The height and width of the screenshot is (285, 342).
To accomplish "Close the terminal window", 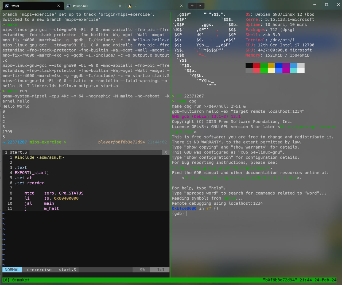I will click(x=338, y=5).
